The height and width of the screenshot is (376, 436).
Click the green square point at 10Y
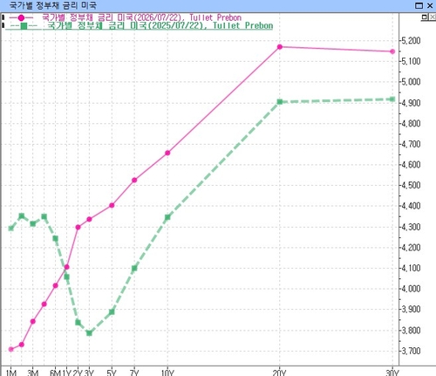coord(167,217)
